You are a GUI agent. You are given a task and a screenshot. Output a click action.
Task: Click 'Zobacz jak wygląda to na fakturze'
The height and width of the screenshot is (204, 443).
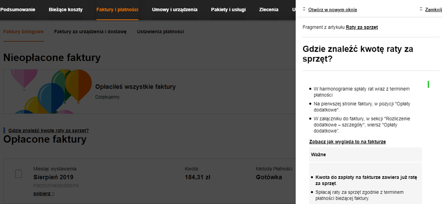tap(347, 142)
